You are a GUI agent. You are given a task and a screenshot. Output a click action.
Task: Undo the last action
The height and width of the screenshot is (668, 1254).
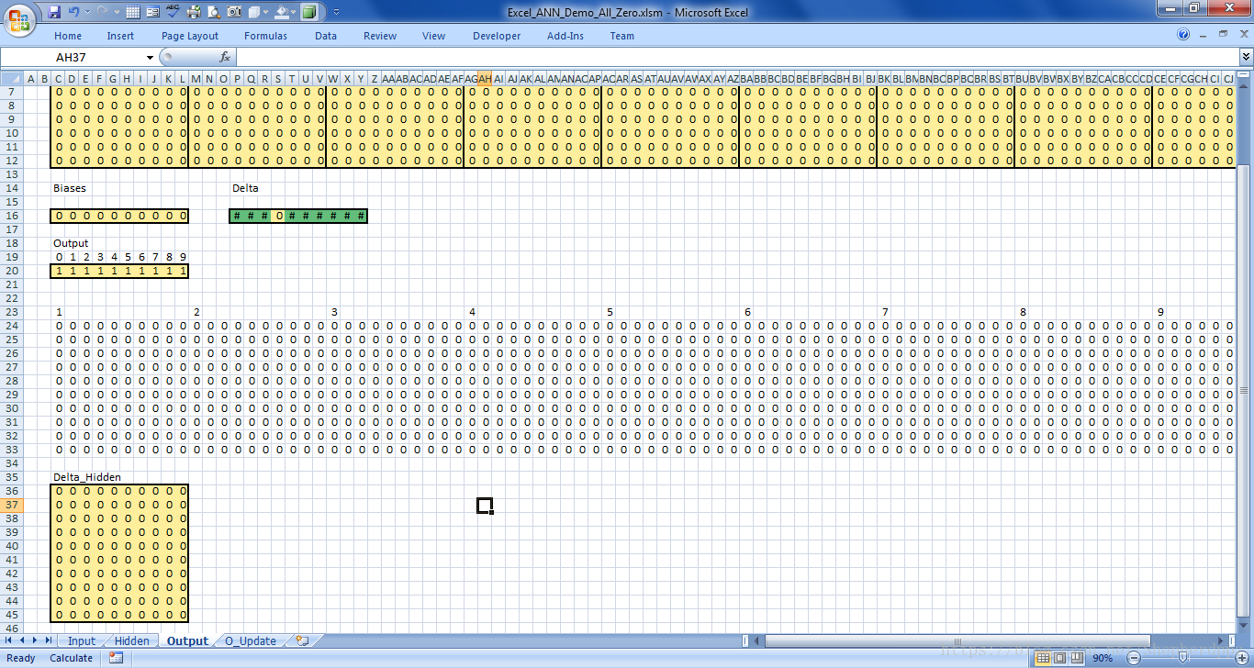coord(74,12)
